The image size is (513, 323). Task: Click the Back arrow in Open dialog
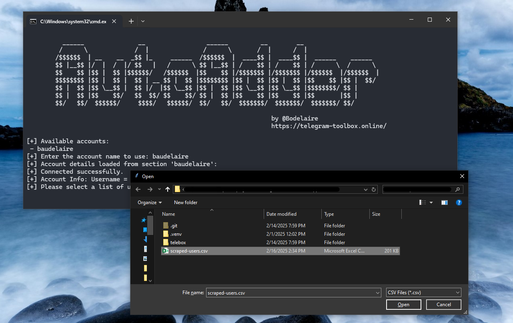pos(138,189)
